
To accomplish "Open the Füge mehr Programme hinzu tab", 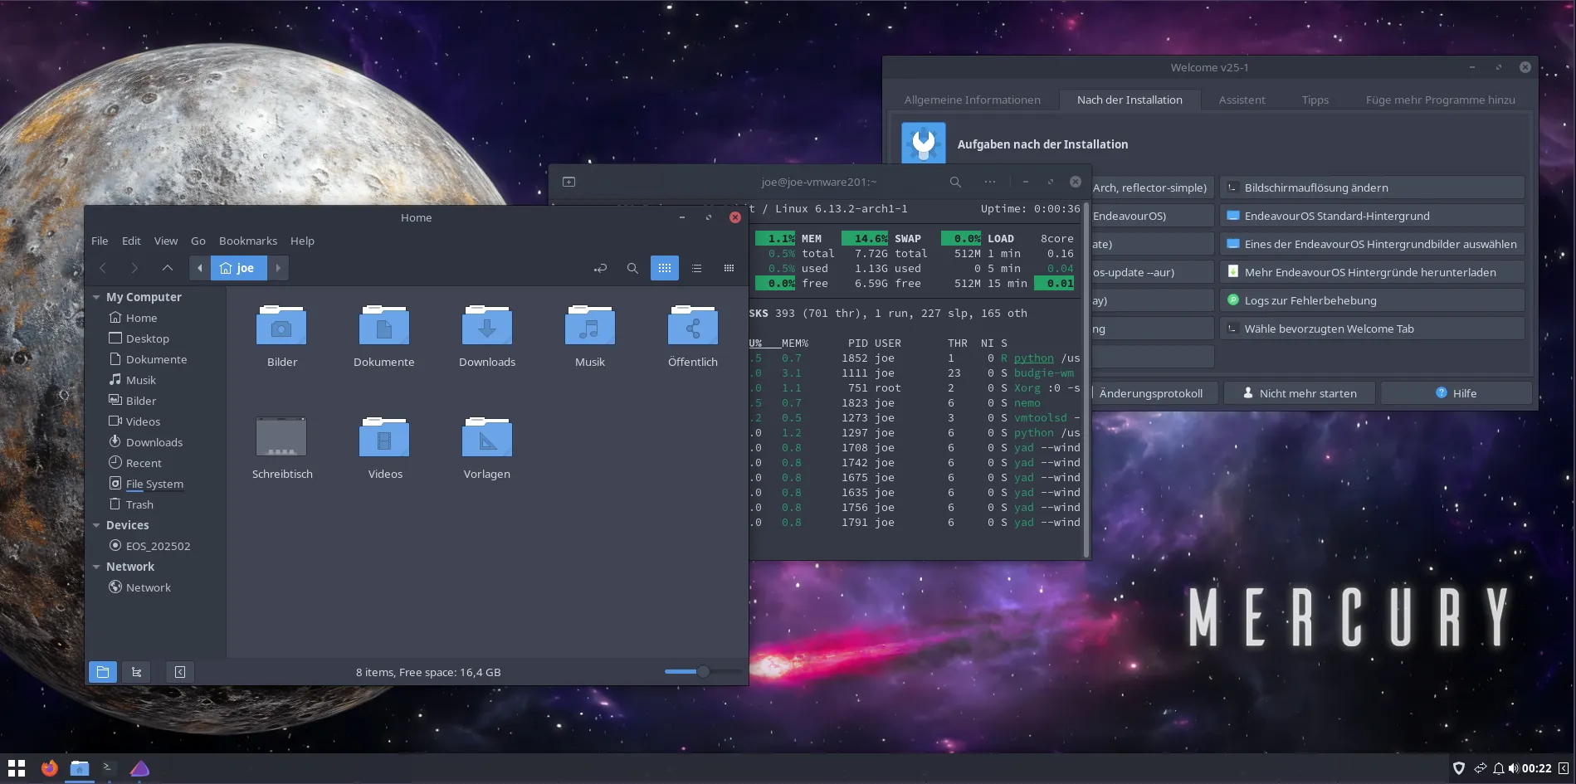I will pos(1440,100).
